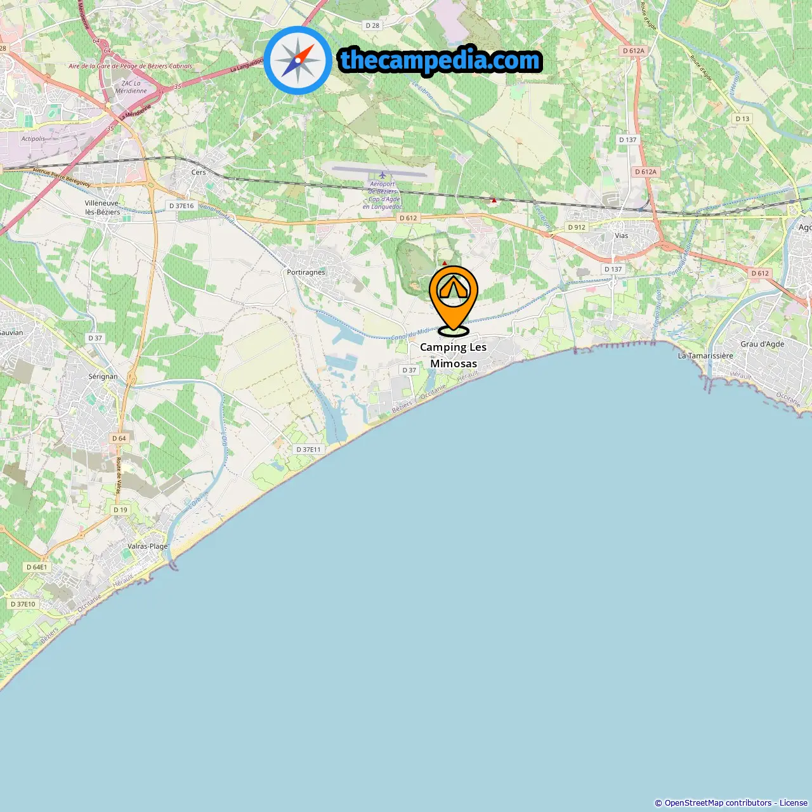812x812 pixels.
Task: Select the Valras-Plage town label
Action: pyautogui.click(x=148, y=546)
